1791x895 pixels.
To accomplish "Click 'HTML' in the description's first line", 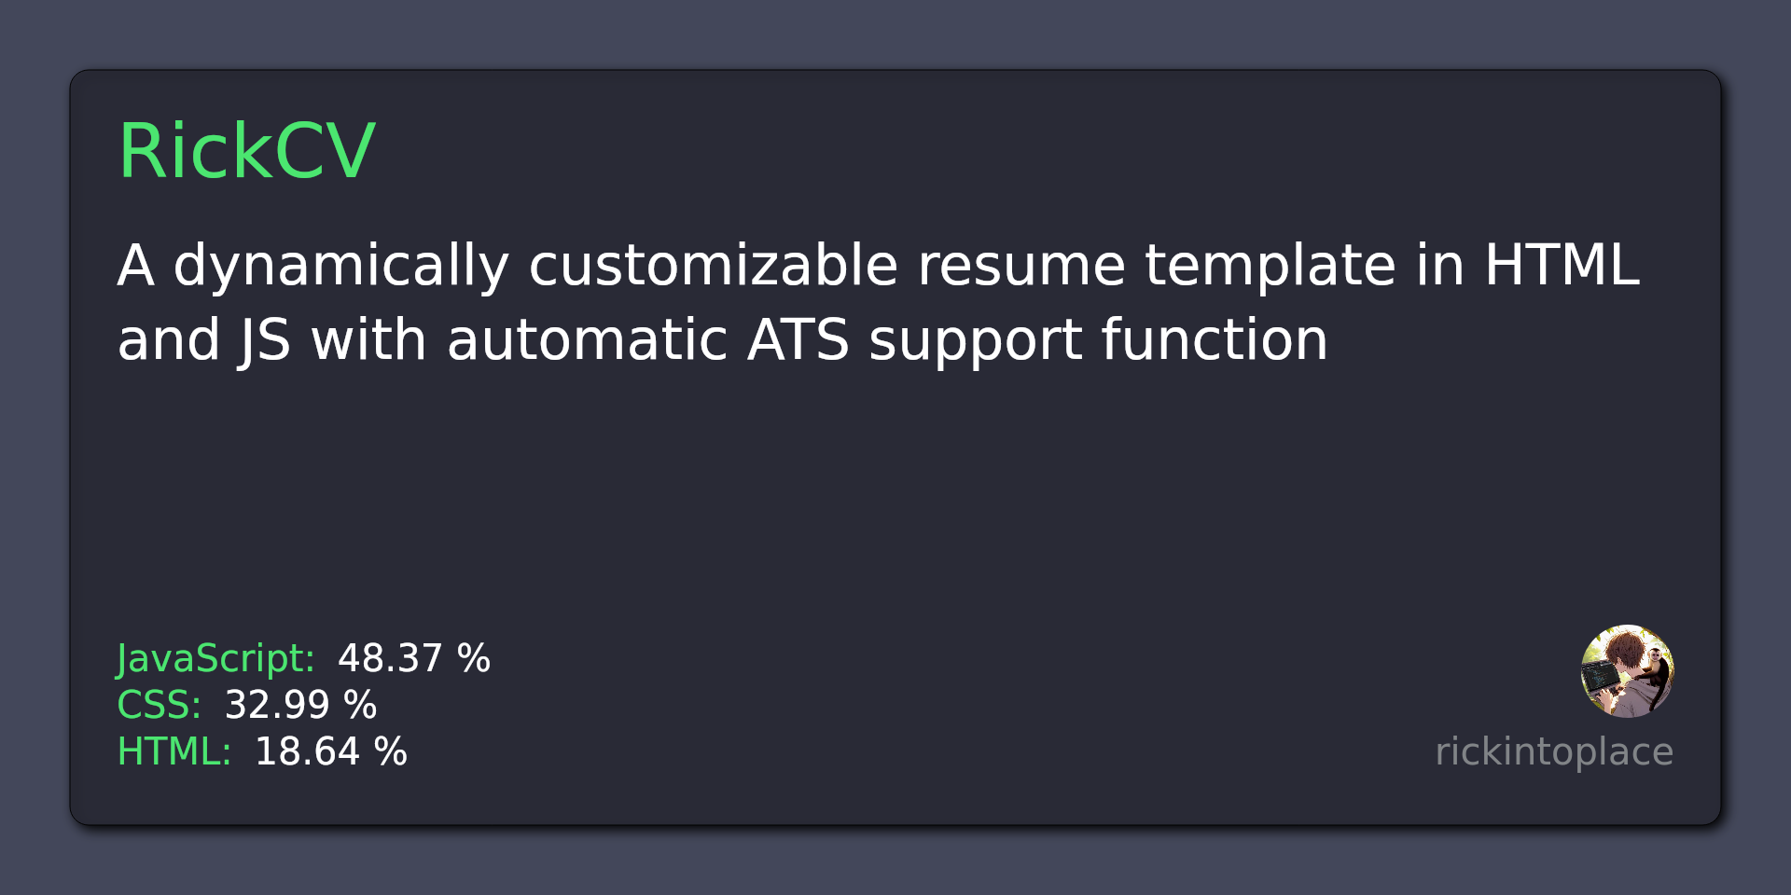I will 1562,265.
